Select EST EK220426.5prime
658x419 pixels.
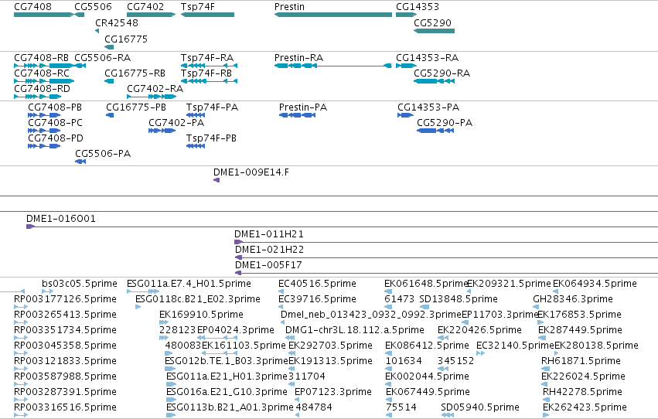479,331
